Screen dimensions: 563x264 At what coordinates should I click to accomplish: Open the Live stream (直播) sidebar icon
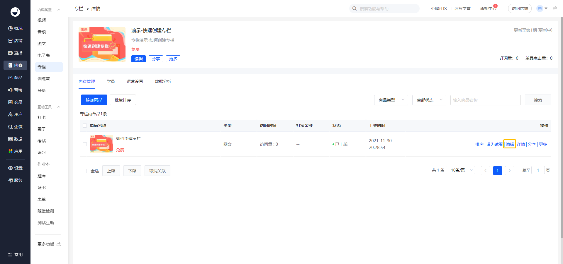(11, 53)
